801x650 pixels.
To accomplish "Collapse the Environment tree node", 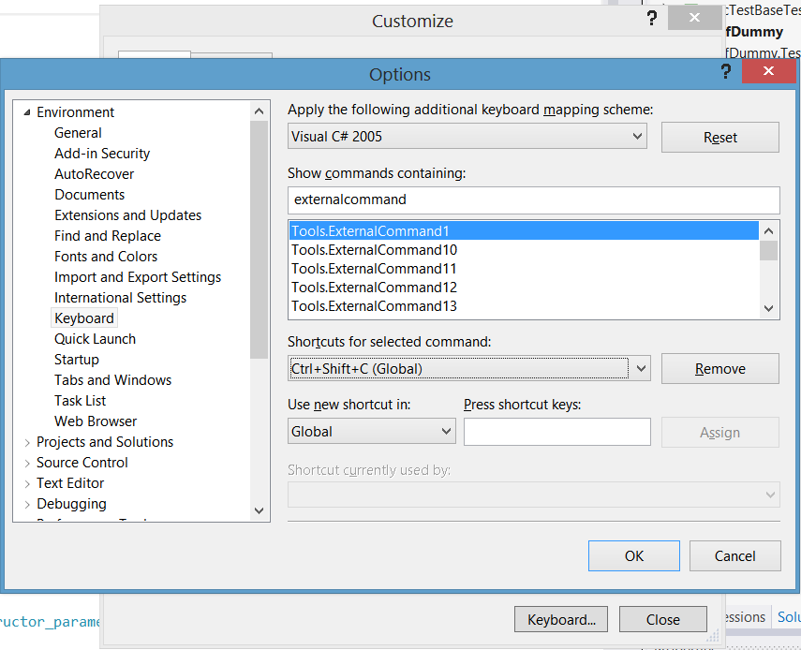I will 27,112.
